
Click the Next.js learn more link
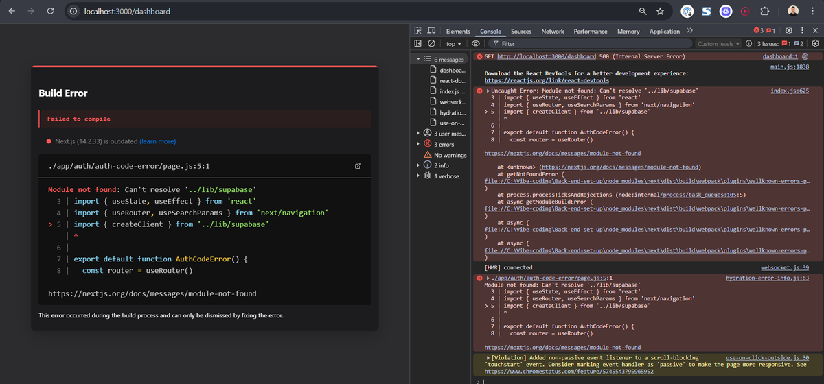(x=157, y=141)
